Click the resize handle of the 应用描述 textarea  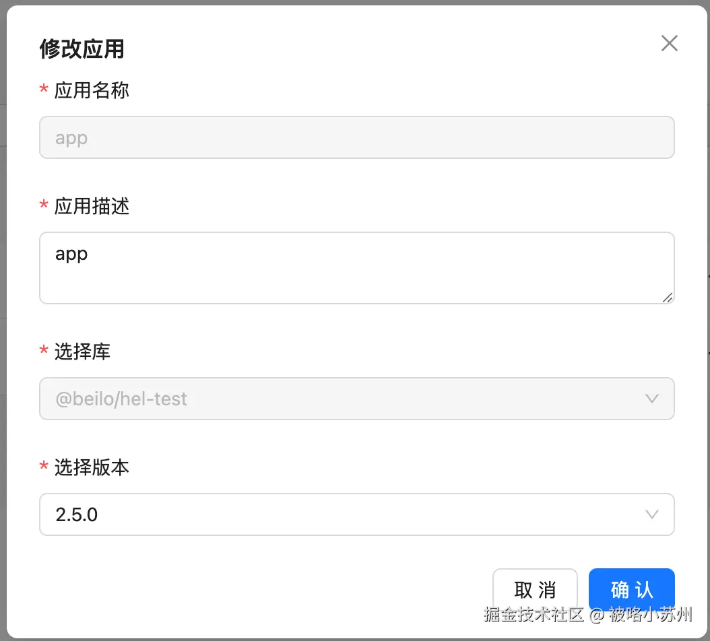pos(667,297)
